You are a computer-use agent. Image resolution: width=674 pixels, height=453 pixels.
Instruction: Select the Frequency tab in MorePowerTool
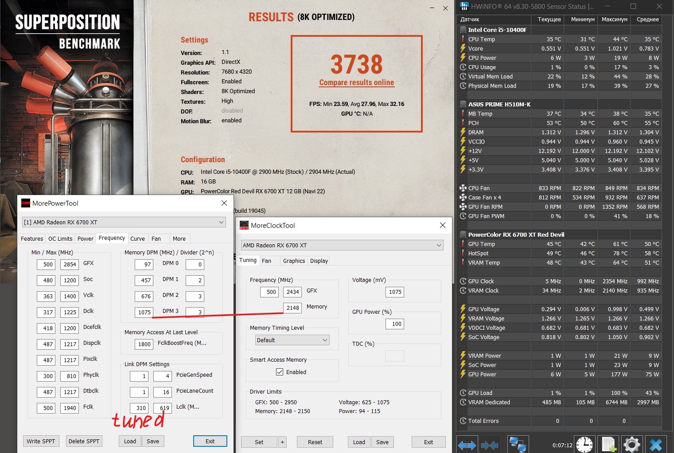tap(112, 238)
